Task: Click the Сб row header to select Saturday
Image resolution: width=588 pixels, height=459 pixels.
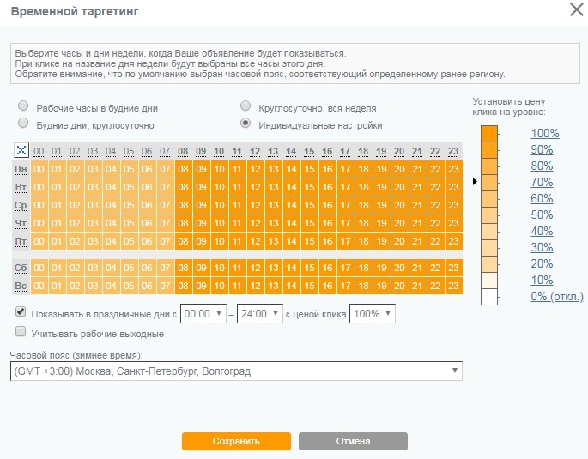Action: coord(21,268)
